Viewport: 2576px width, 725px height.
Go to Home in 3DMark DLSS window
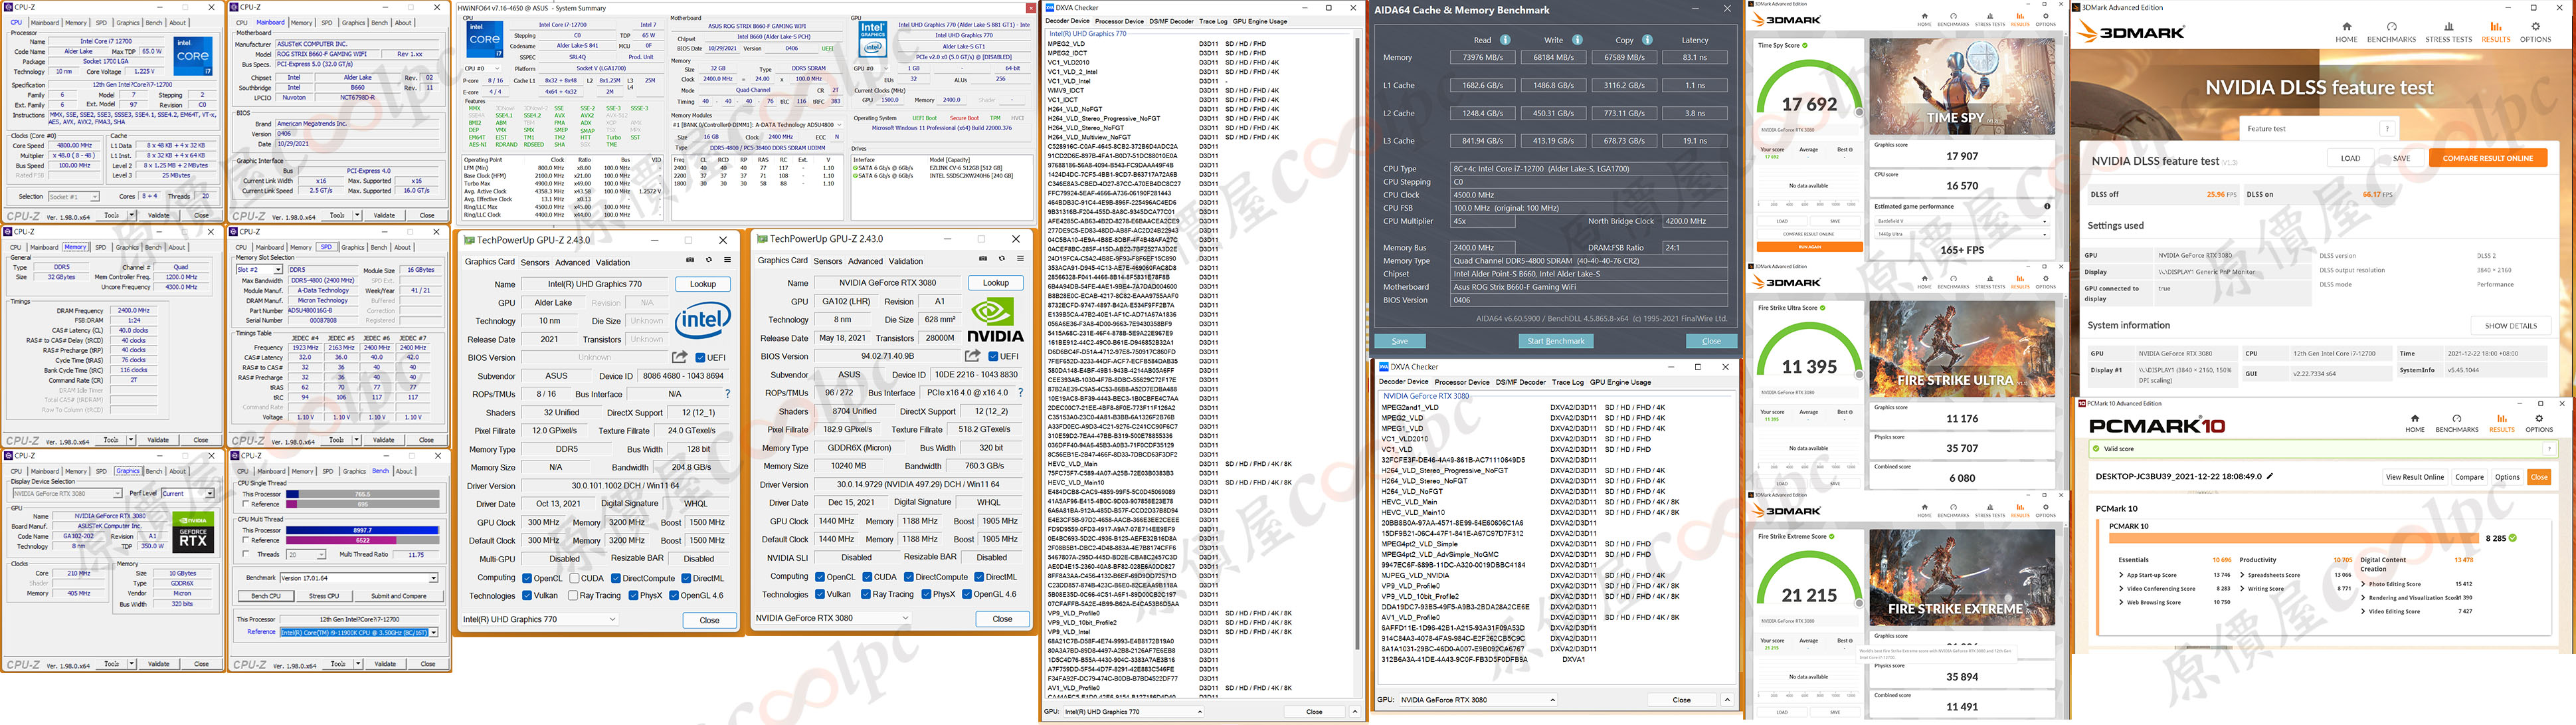tap(2346, 31)
